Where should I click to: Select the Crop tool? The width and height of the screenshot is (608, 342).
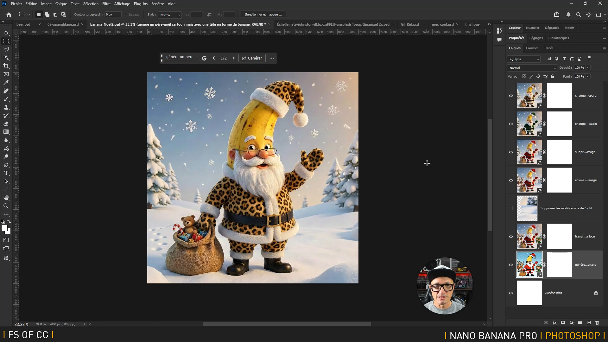click(6, 66)
